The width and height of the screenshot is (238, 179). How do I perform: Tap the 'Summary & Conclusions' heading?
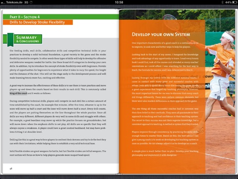(28, 39)
